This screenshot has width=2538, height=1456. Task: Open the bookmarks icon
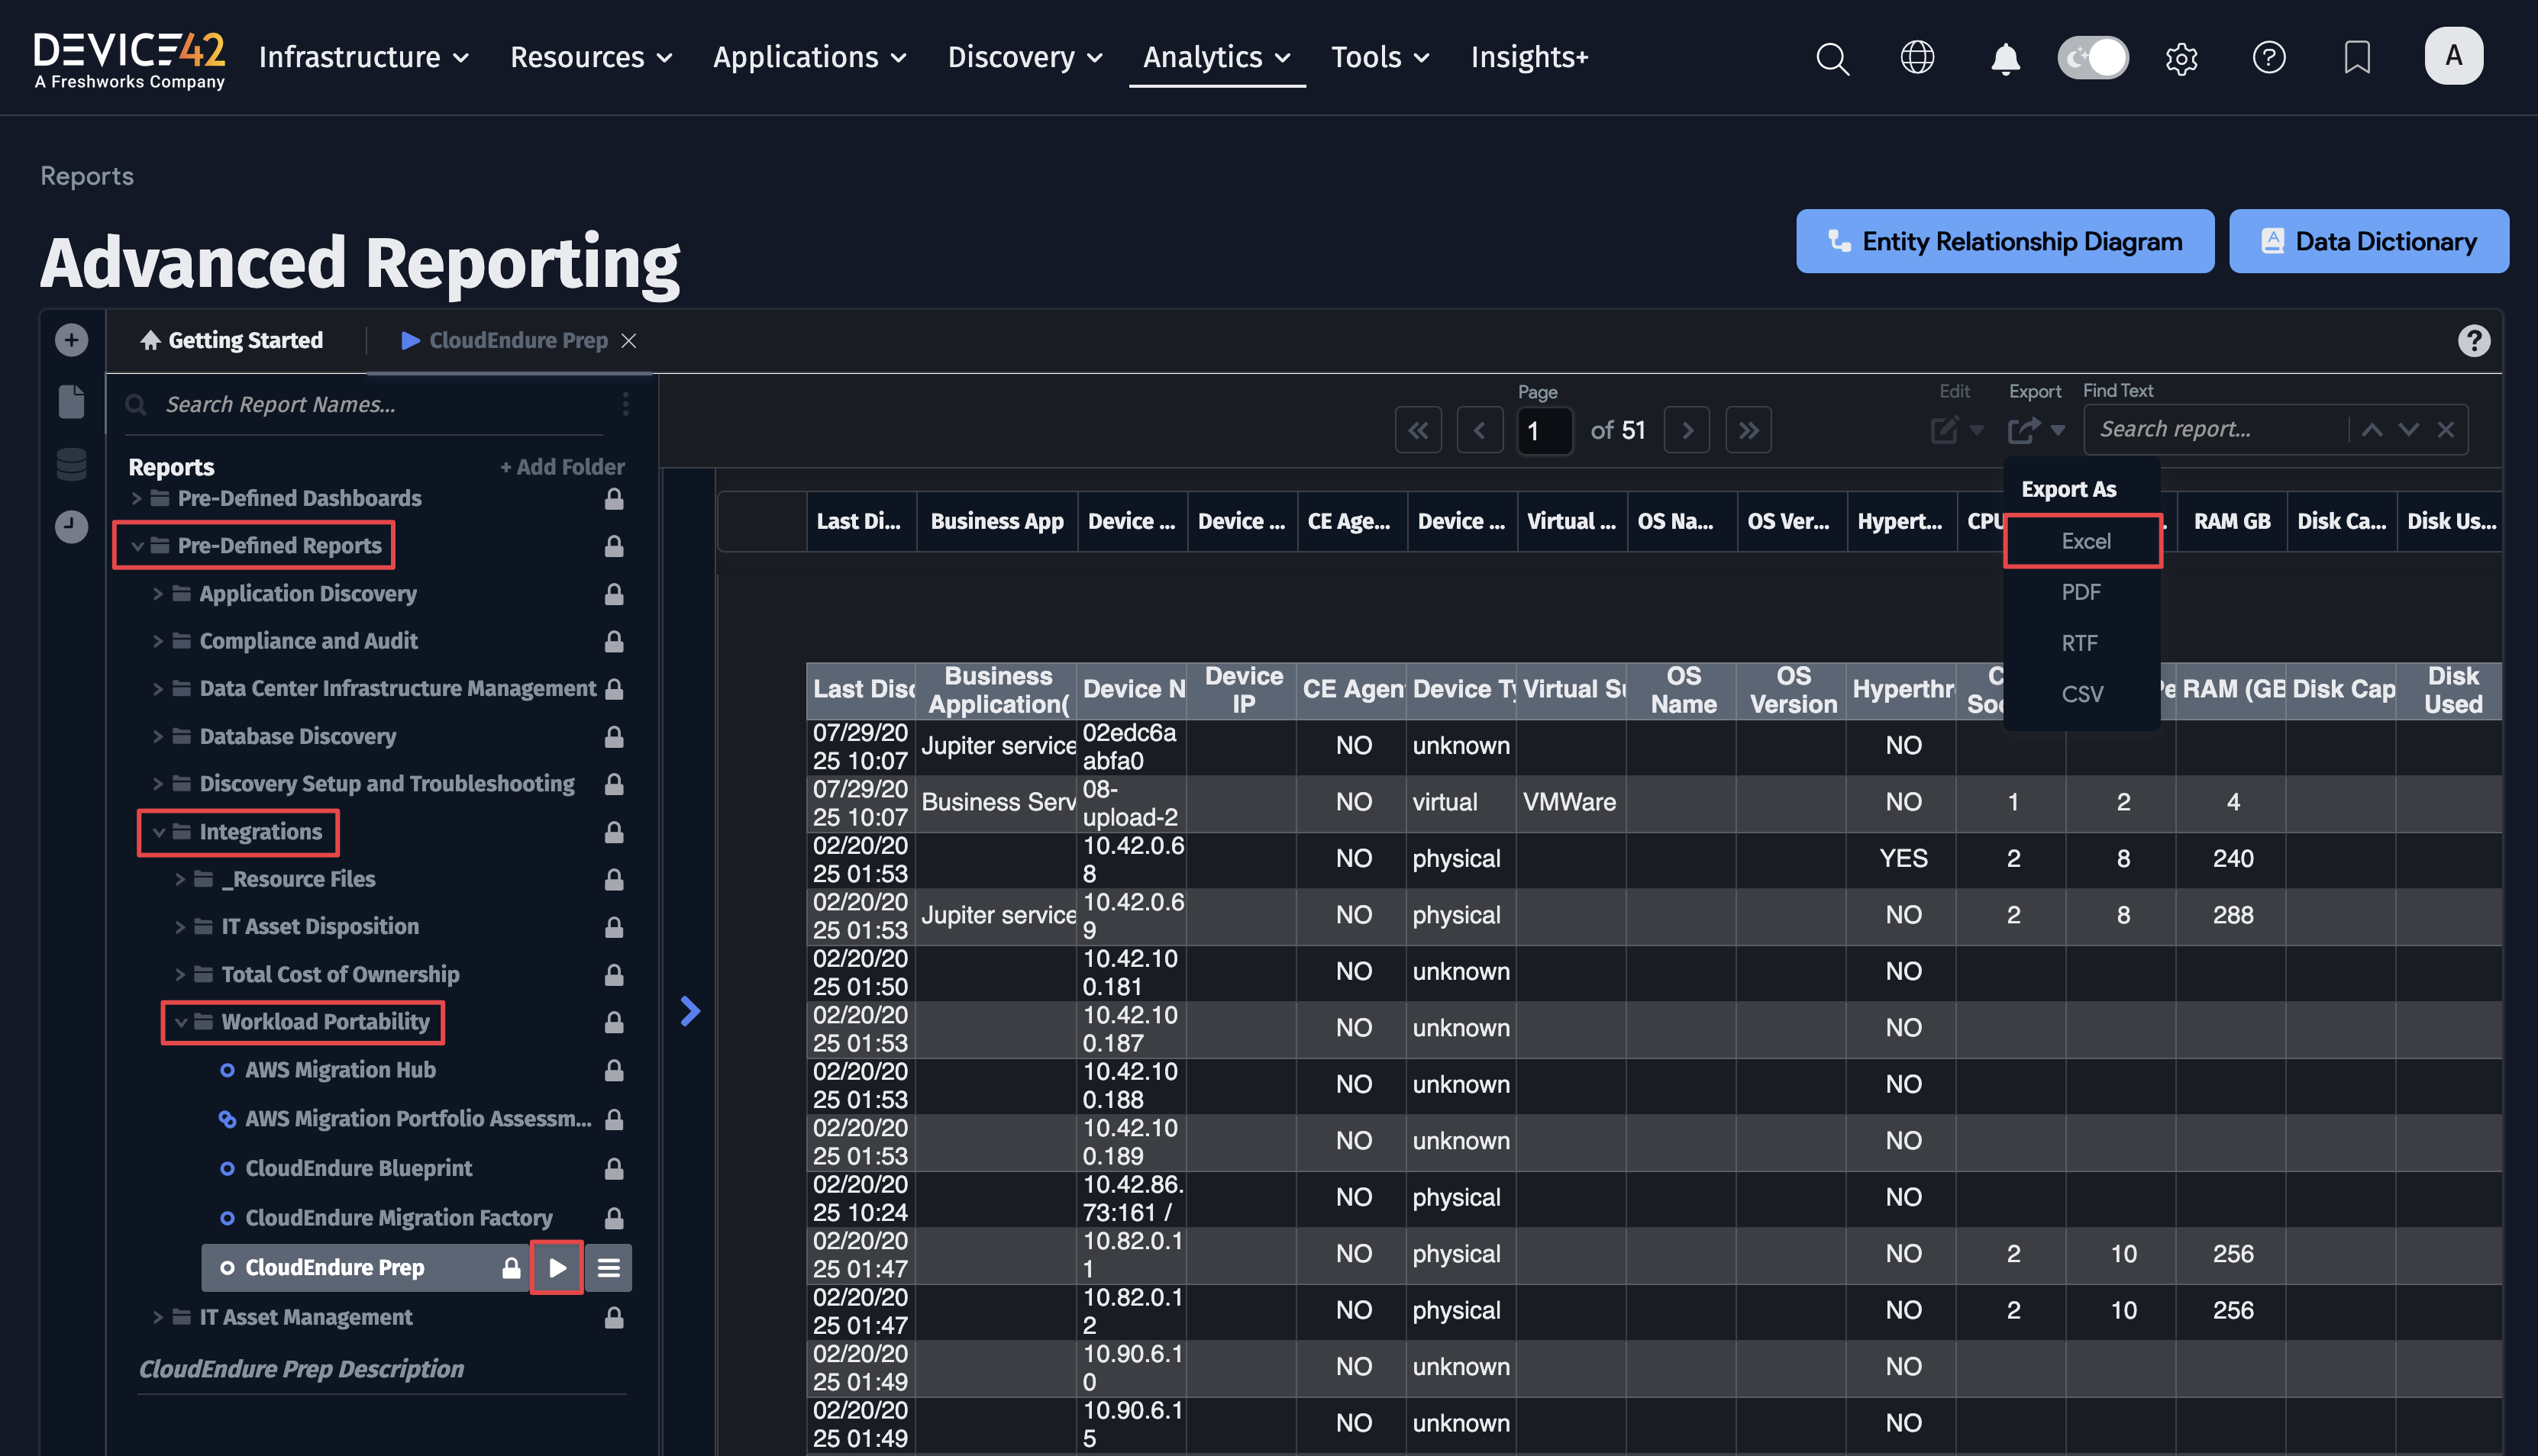[2357, 57]
